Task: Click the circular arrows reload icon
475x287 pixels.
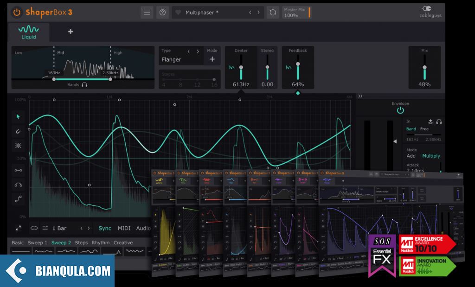Action: point(273,13)
